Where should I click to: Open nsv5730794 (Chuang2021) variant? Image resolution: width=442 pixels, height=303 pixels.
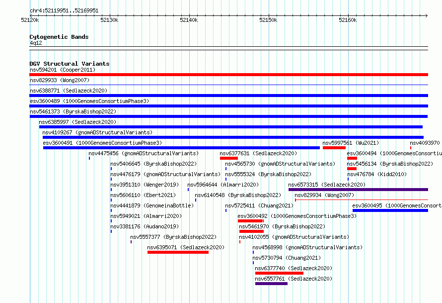pos(287,258)
